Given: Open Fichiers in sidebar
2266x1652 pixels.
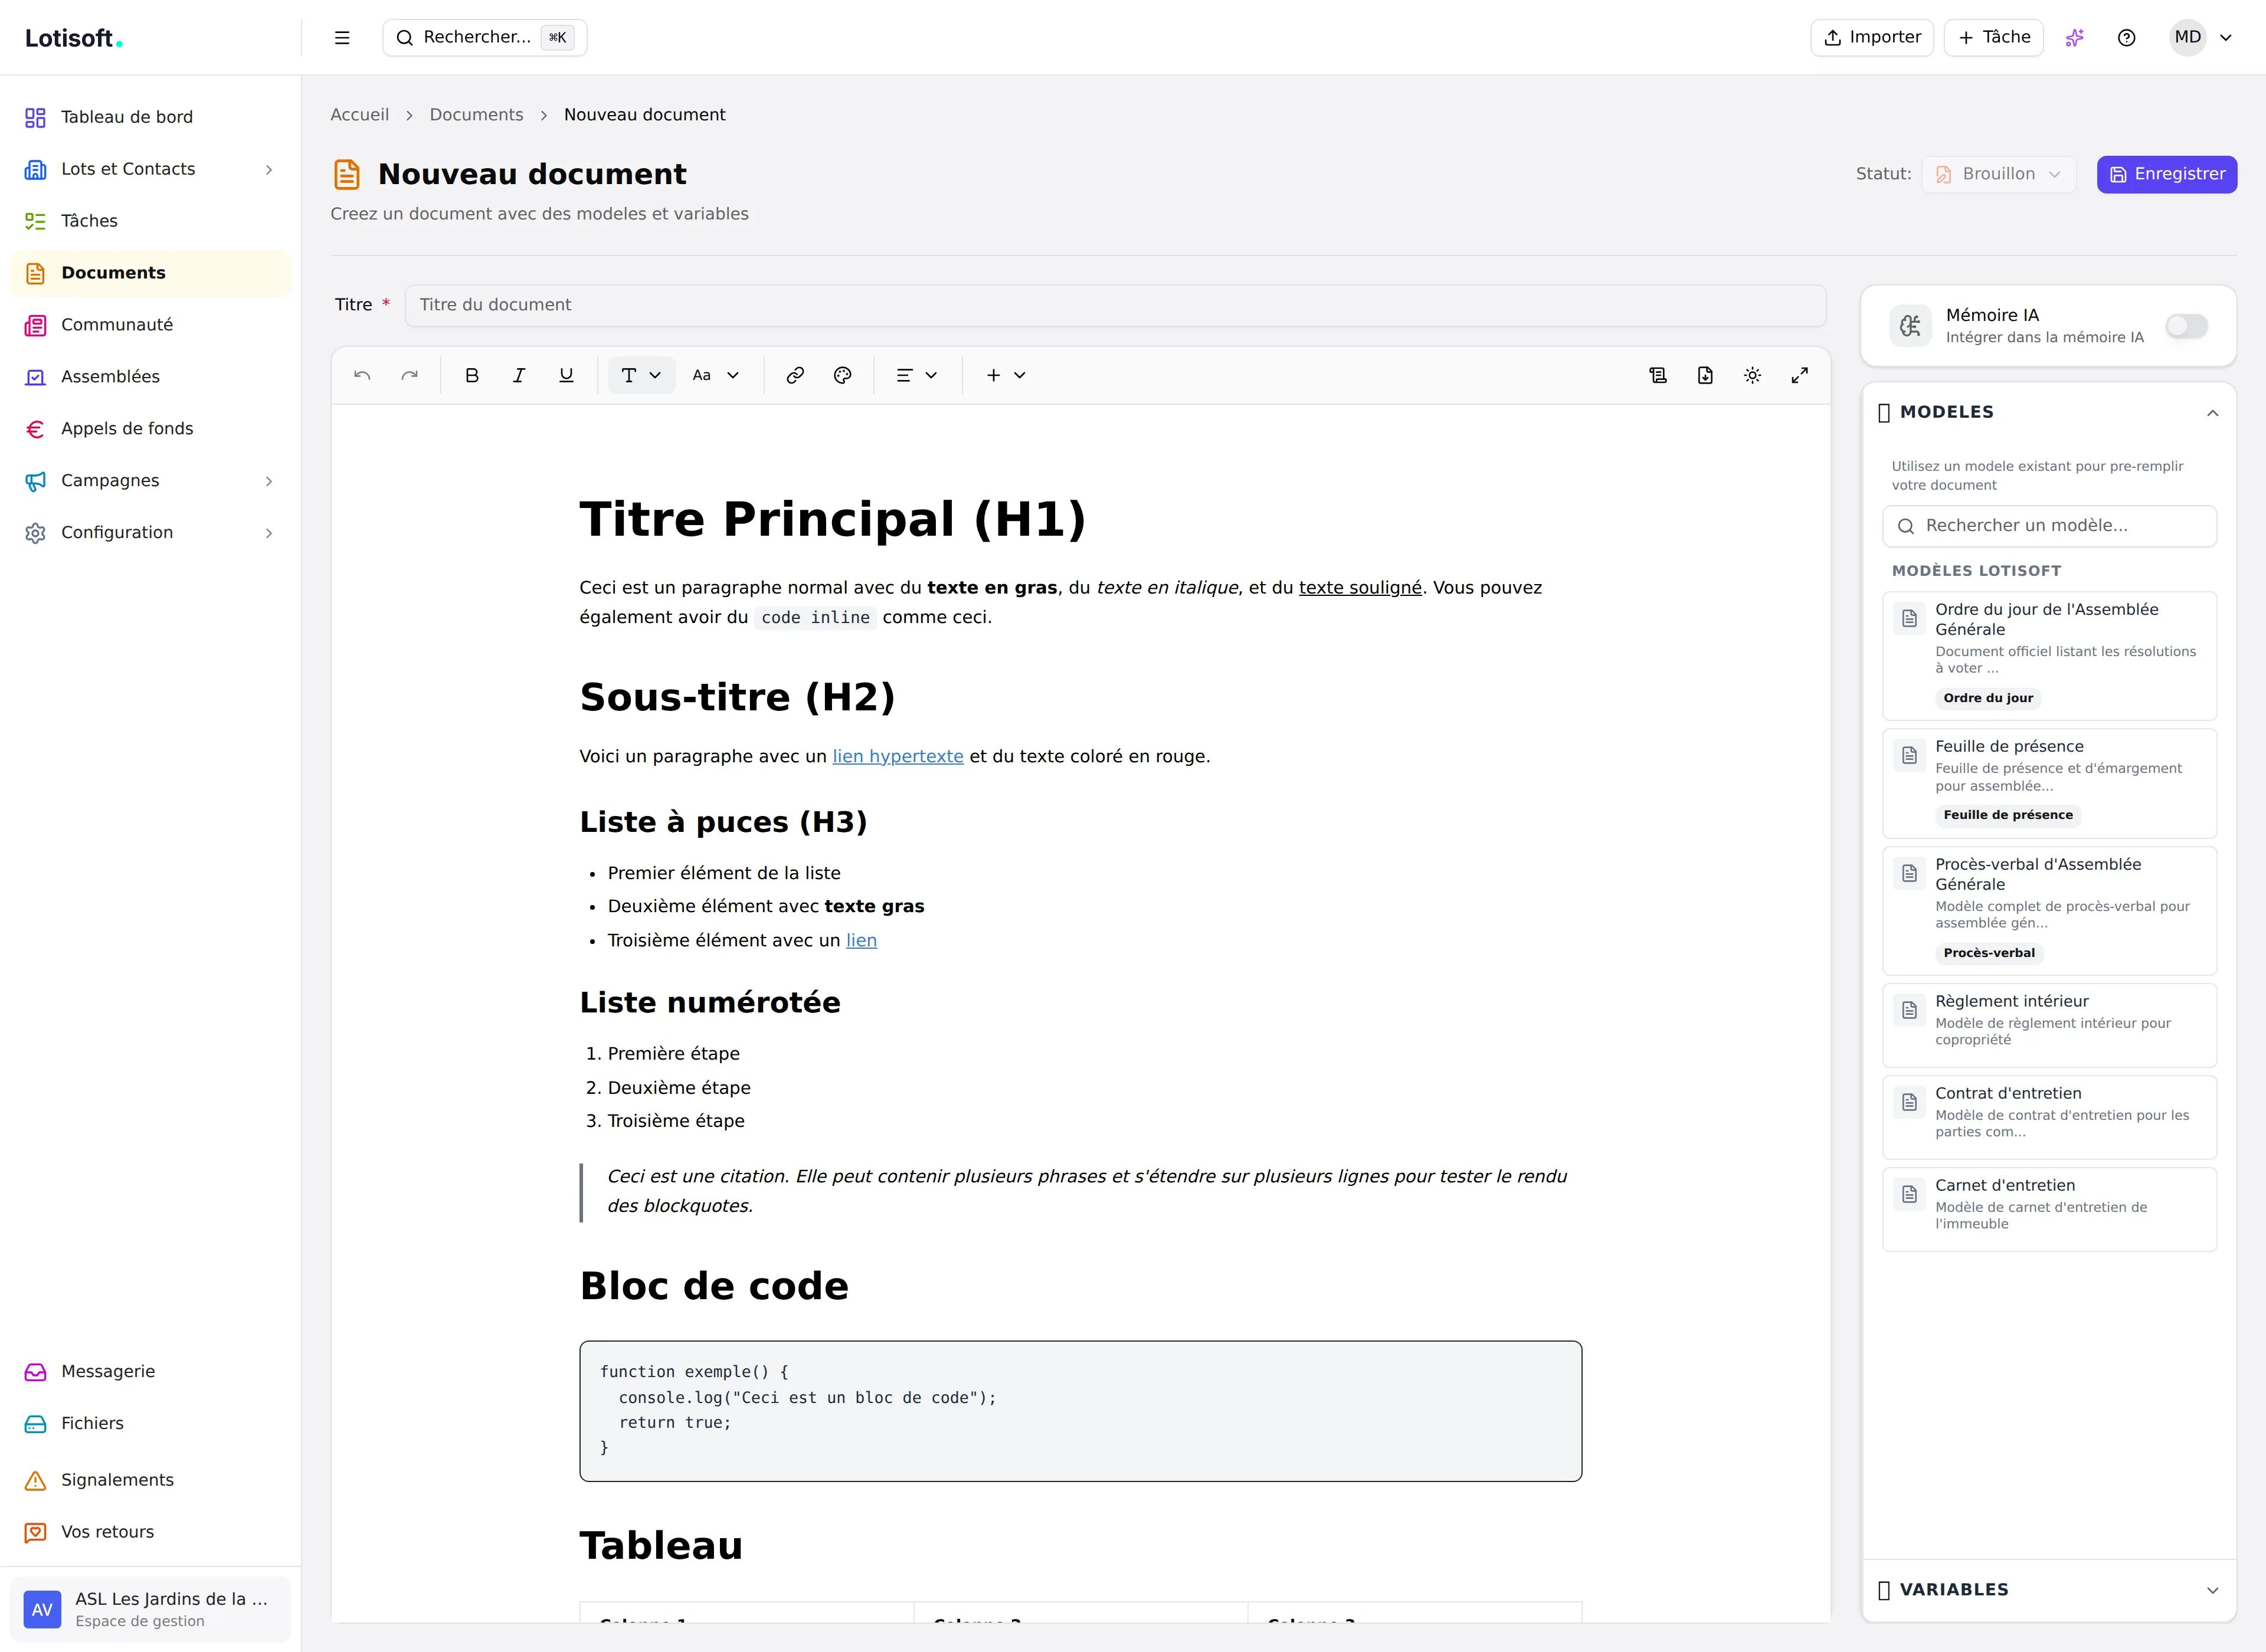Looking at the screenshot, I should 150,1423.
